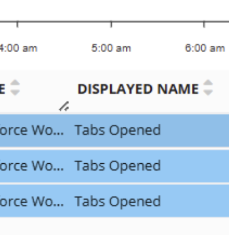Click the DISPLAYED NAME column header text
Screen dimensions: 229x235
pos(138,89)
